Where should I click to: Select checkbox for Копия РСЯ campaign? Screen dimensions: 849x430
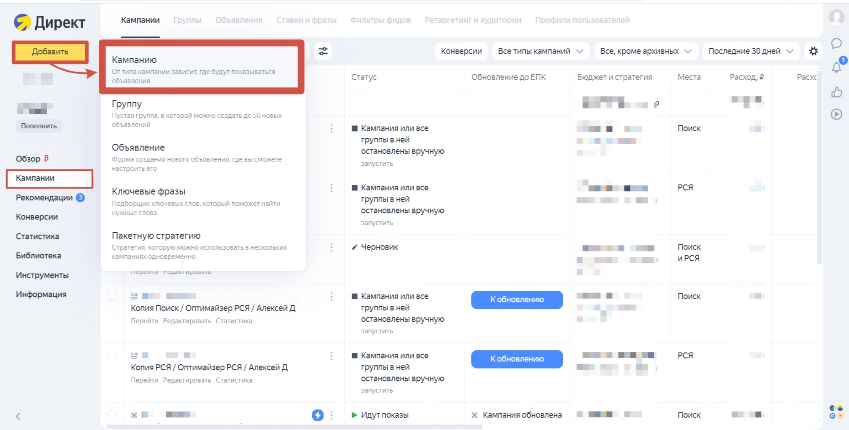pos(112,356)
